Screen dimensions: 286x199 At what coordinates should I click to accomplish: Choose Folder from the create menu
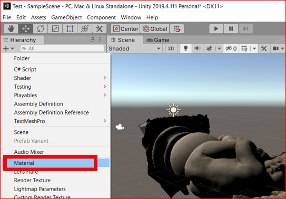(56, 58)
